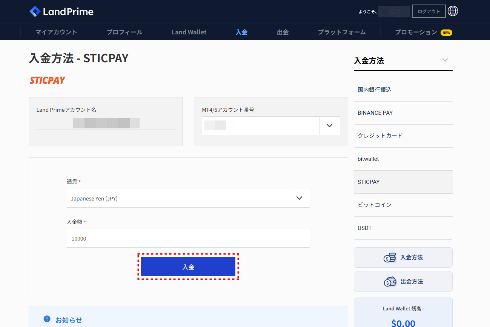Click the ようこそ greeting text
The image size is (490, 327).
(367, 12)
